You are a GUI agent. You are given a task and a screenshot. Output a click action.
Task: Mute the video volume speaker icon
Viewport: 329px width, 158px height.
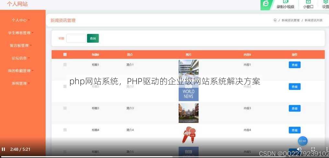click(x=299, y=149)
